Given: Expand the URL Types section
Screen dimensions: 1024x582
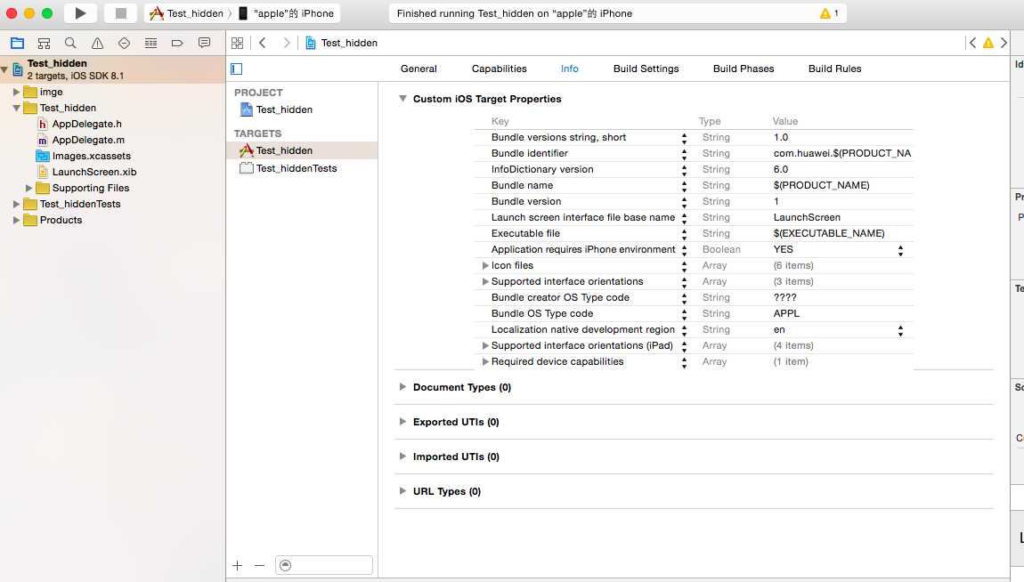Looking at the screenshot, I should tap(403, 490).
